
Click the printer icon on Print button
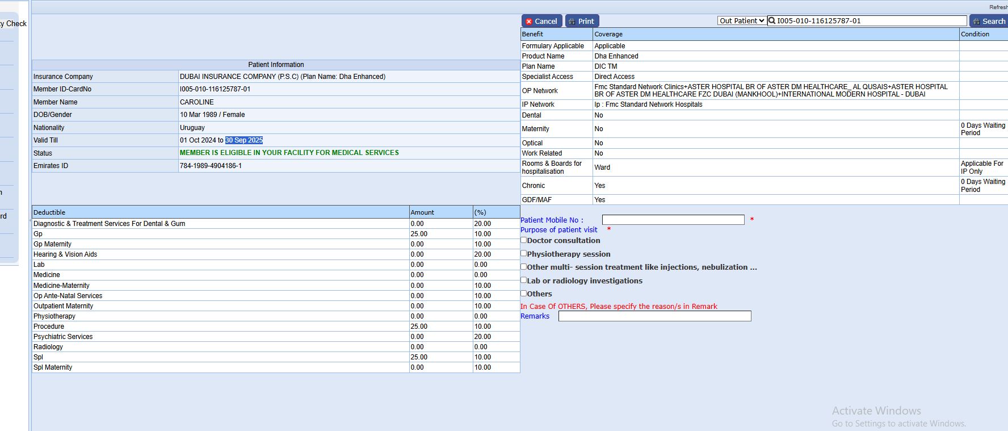(572, 22)
